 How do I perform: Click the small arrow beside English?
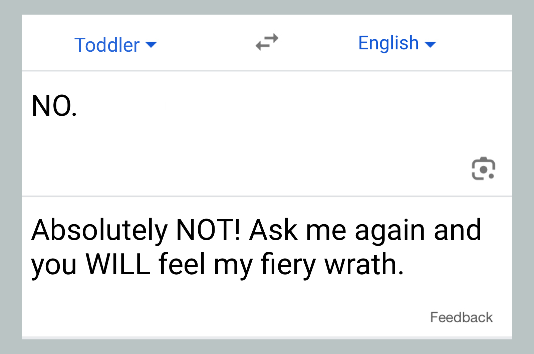click(430, 44)
